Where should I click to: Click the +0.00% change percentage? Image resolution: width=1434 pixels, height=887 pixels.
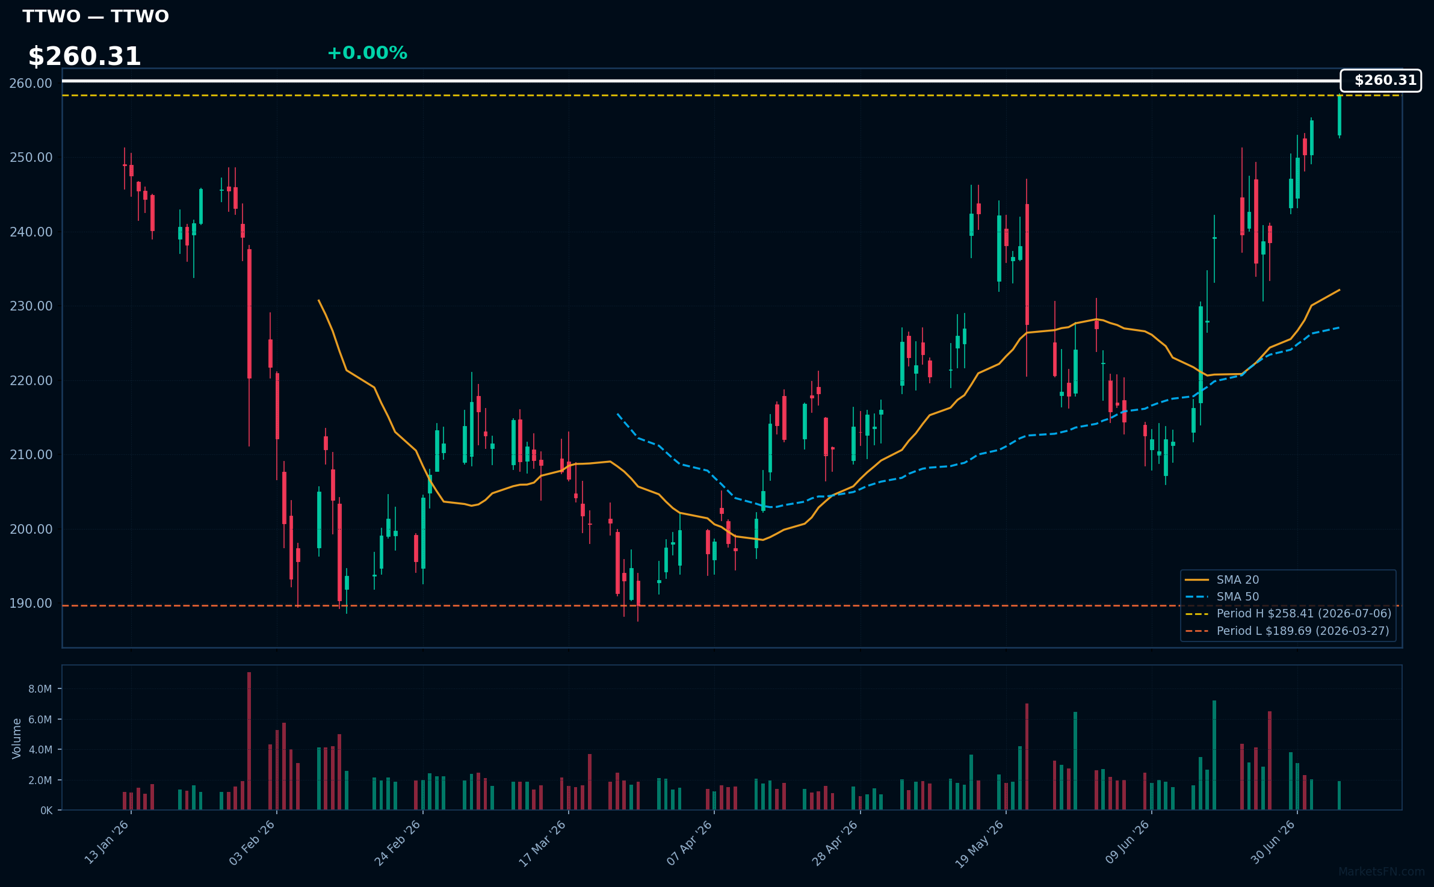[x=367, y=53]
